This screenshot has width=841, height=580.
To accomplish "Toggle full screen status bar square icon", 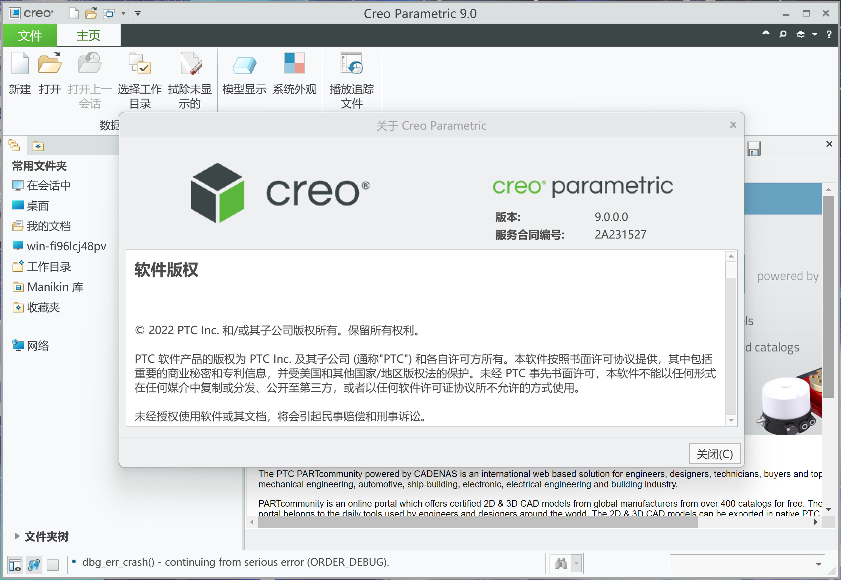I will click(x=52, y=564).
